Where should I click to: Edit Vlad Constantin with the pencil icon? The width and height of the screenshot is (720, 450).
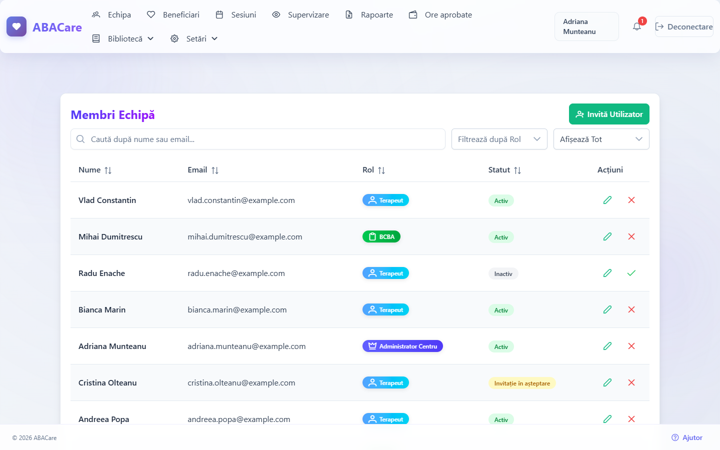pyautogui.click(x=607, y=200)
